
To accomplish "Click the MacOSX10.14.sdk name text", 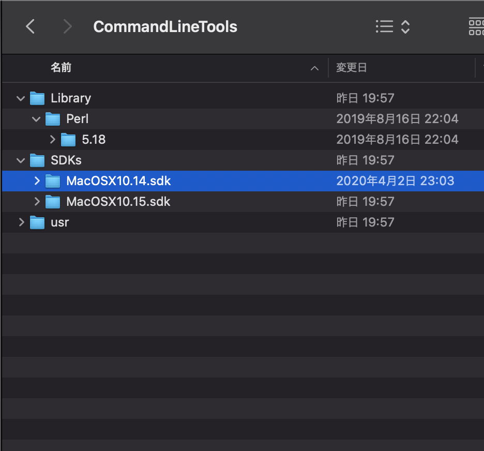I will tap(118, 181).
